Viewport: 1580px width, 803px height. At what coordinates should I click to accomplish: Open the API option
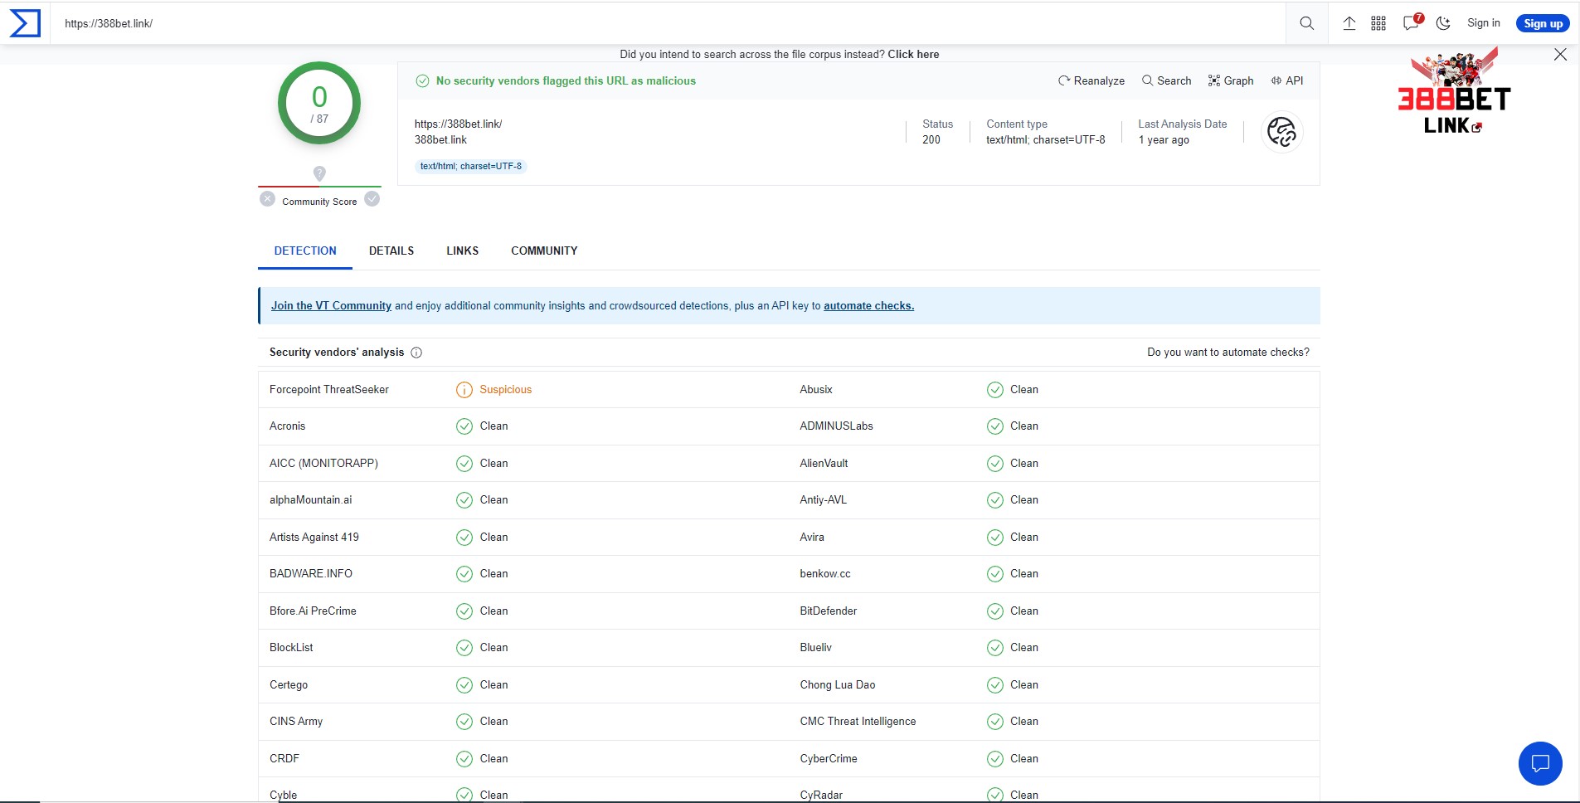(1287, 80)
